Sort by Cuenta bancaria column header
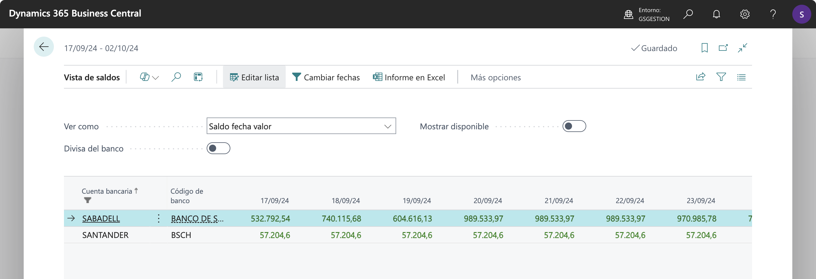The image size is (816, 279). pyautogui.click(x=107, y=191)
